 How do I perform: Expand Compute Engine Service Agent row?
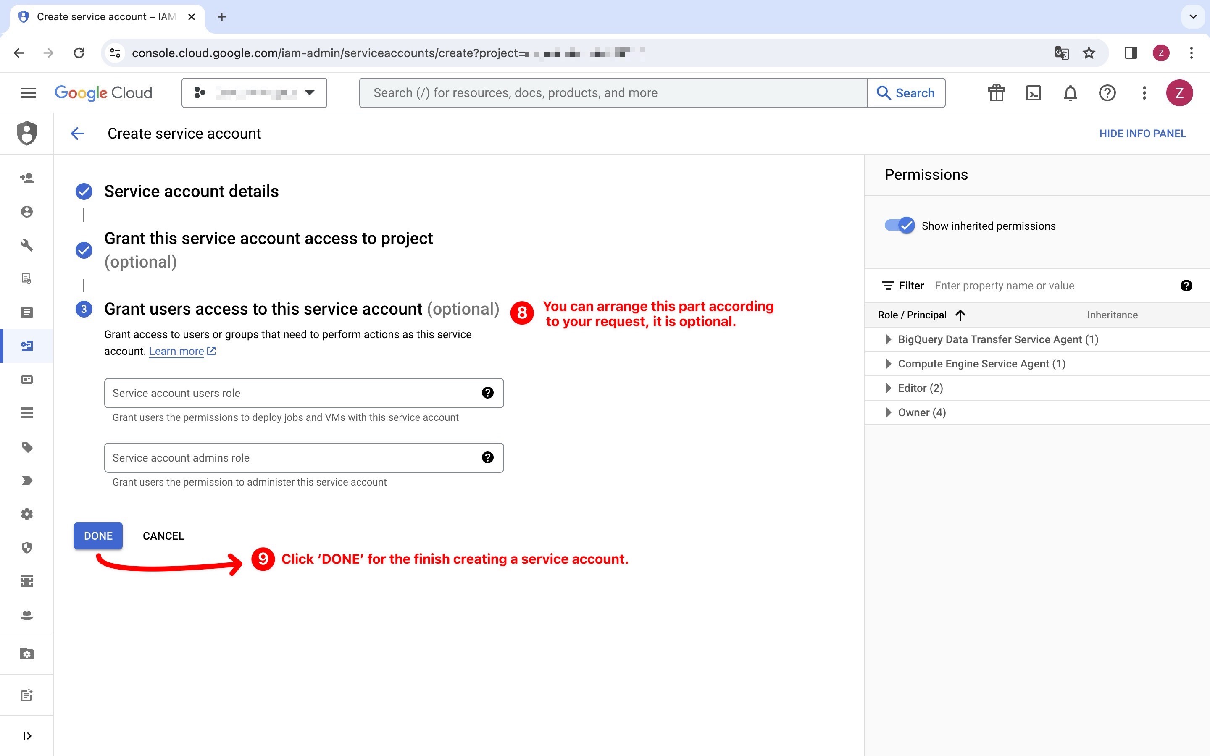tap(888, 364)
